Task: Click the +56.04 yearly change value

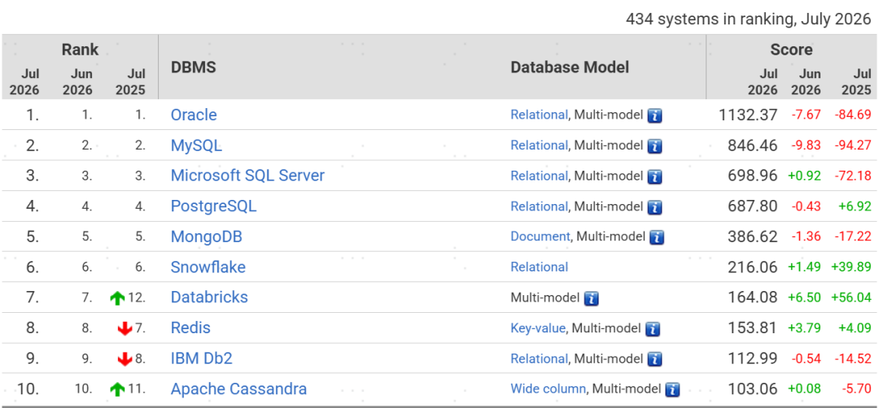Action: 851,297
